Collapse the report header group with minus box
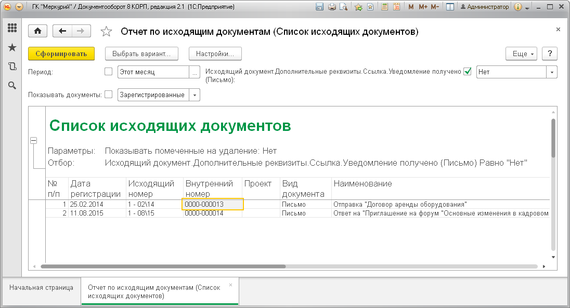 tap(33, 140)
